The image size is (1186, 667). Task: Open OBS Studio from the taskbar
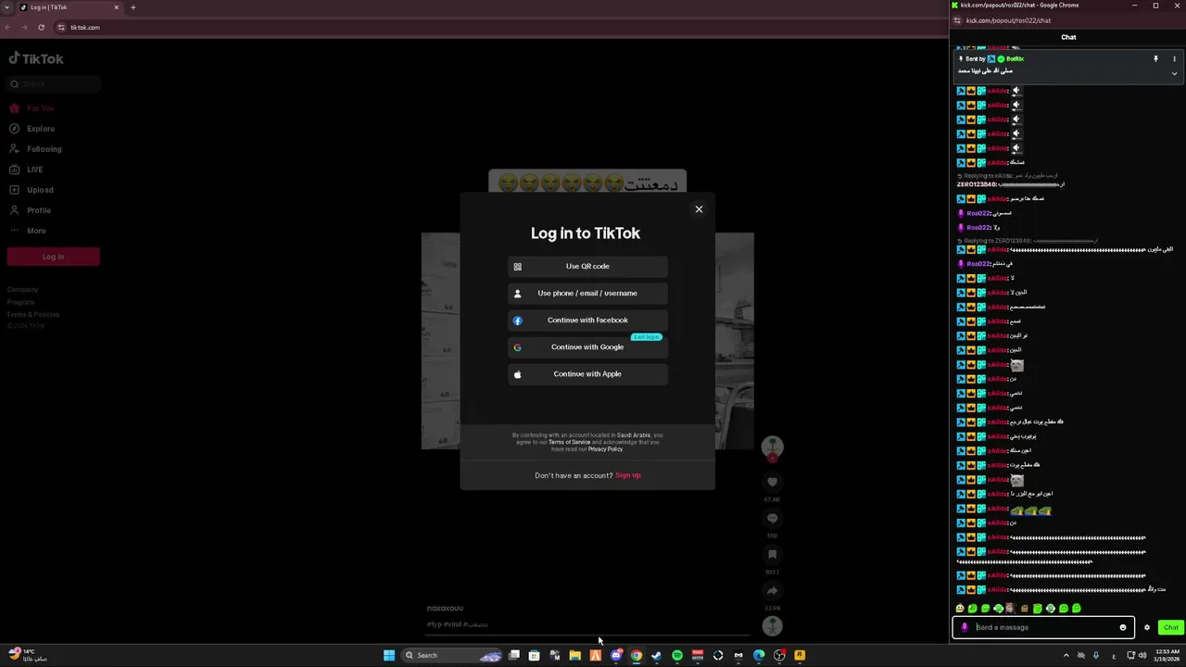tap(779, 655)
